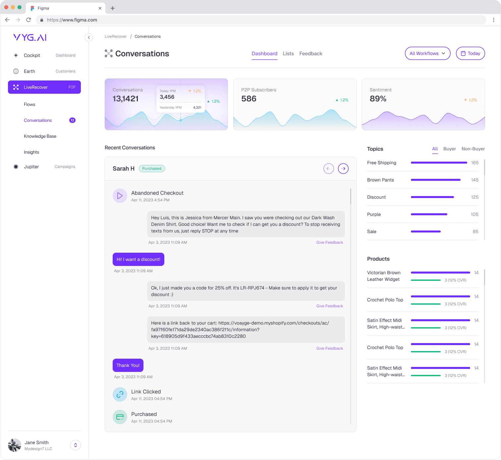The image size is (501, 460).
Task: Expand the Jane Smith account switcher
Action: [75, 445]
